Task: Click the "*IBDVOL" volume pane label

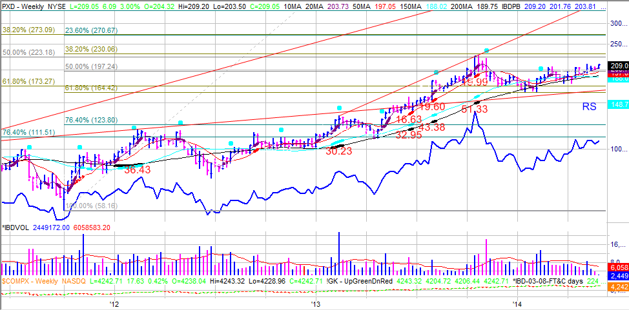Action: (16, 228)
